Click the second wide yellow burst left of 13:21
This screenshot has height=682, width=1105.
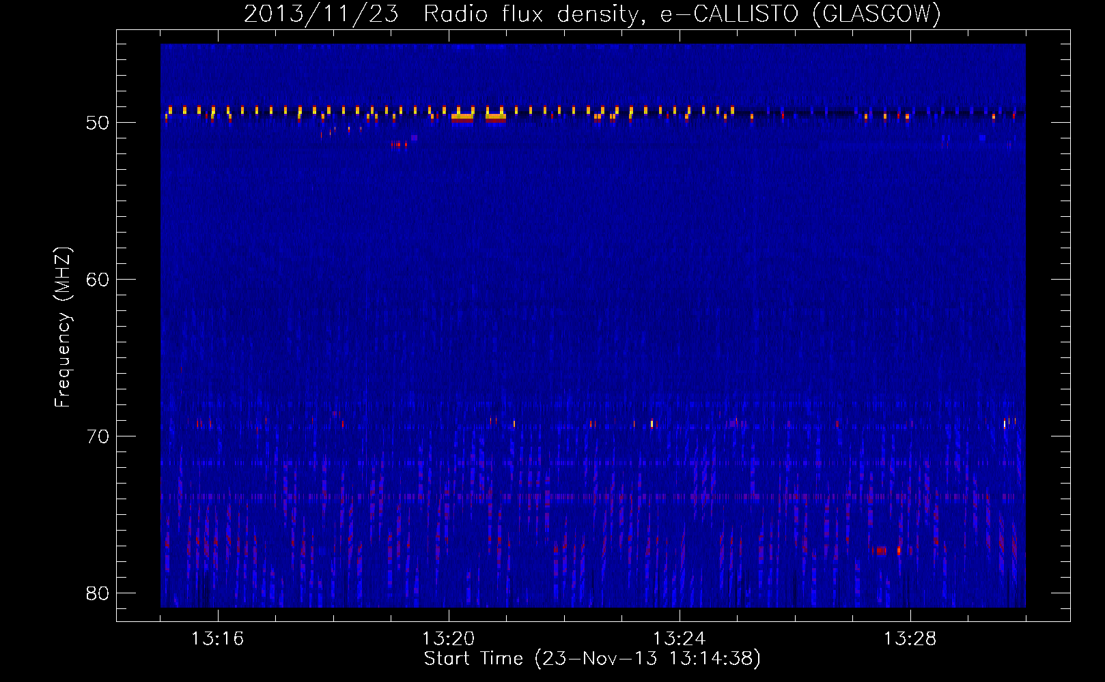click(x=496, y=117)
